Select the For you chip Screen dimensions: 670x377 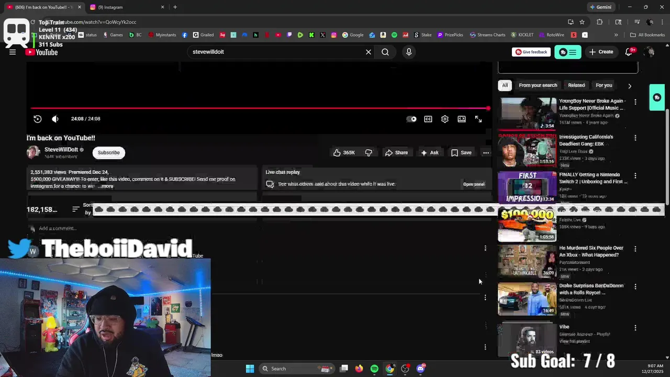click(x=604, y=85)
